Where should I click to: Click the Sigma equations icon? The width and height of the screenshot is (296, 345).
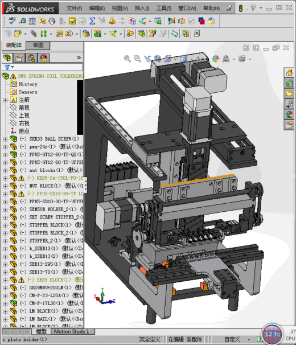(x=92, y=21)
